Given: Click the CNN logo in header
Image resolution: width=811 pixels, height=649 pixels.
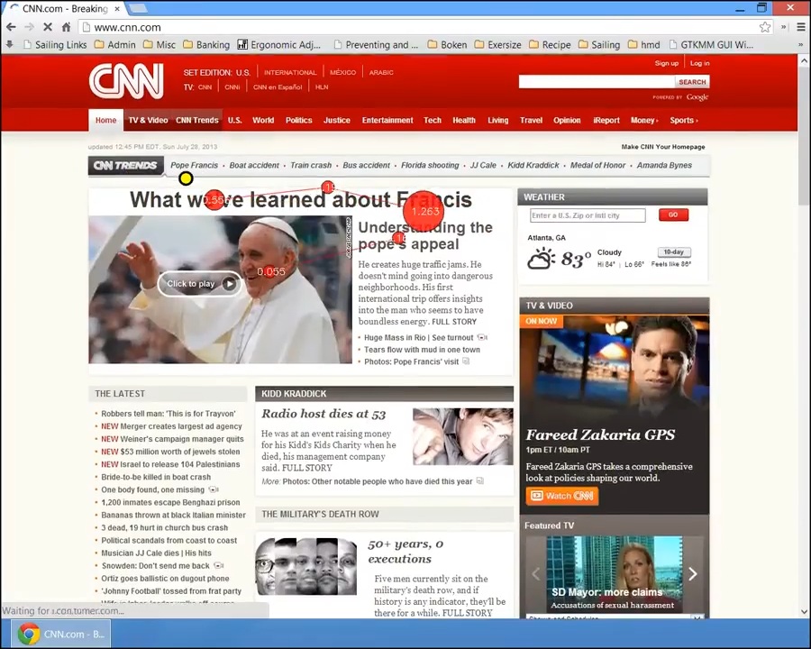Looking at the screenshot, I should point(126,81).
